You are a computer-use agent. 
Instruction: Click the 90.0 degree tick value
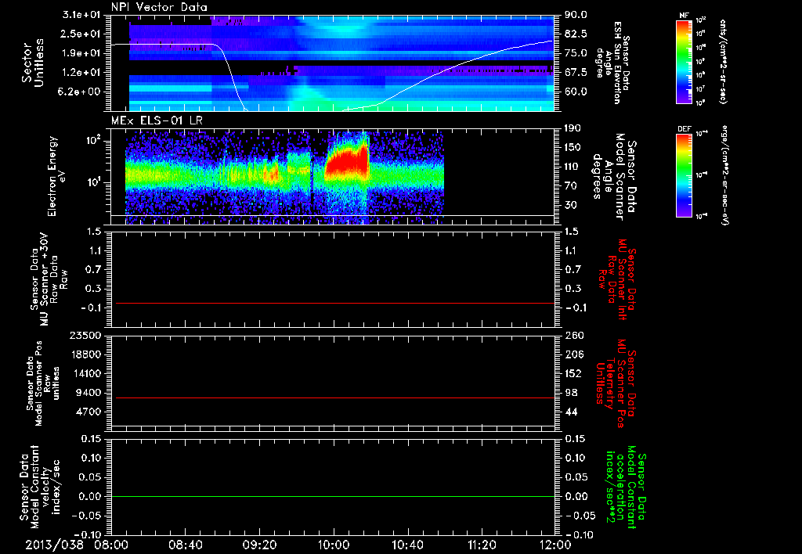click(x=576, y=15)
